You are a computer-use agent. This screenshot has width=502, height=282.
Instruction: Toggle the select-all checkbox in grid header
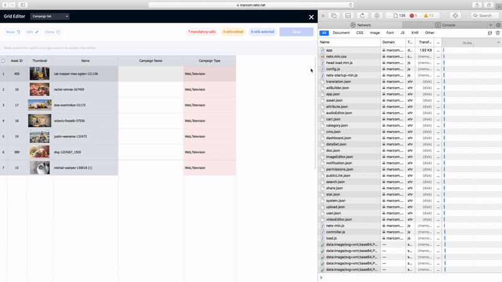(x=3, y=61)
